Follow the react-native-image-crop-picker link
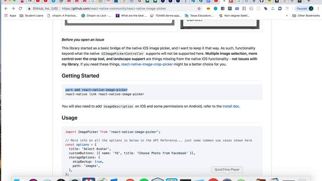This screenshot has height=181, width=322. pos(147,64)
